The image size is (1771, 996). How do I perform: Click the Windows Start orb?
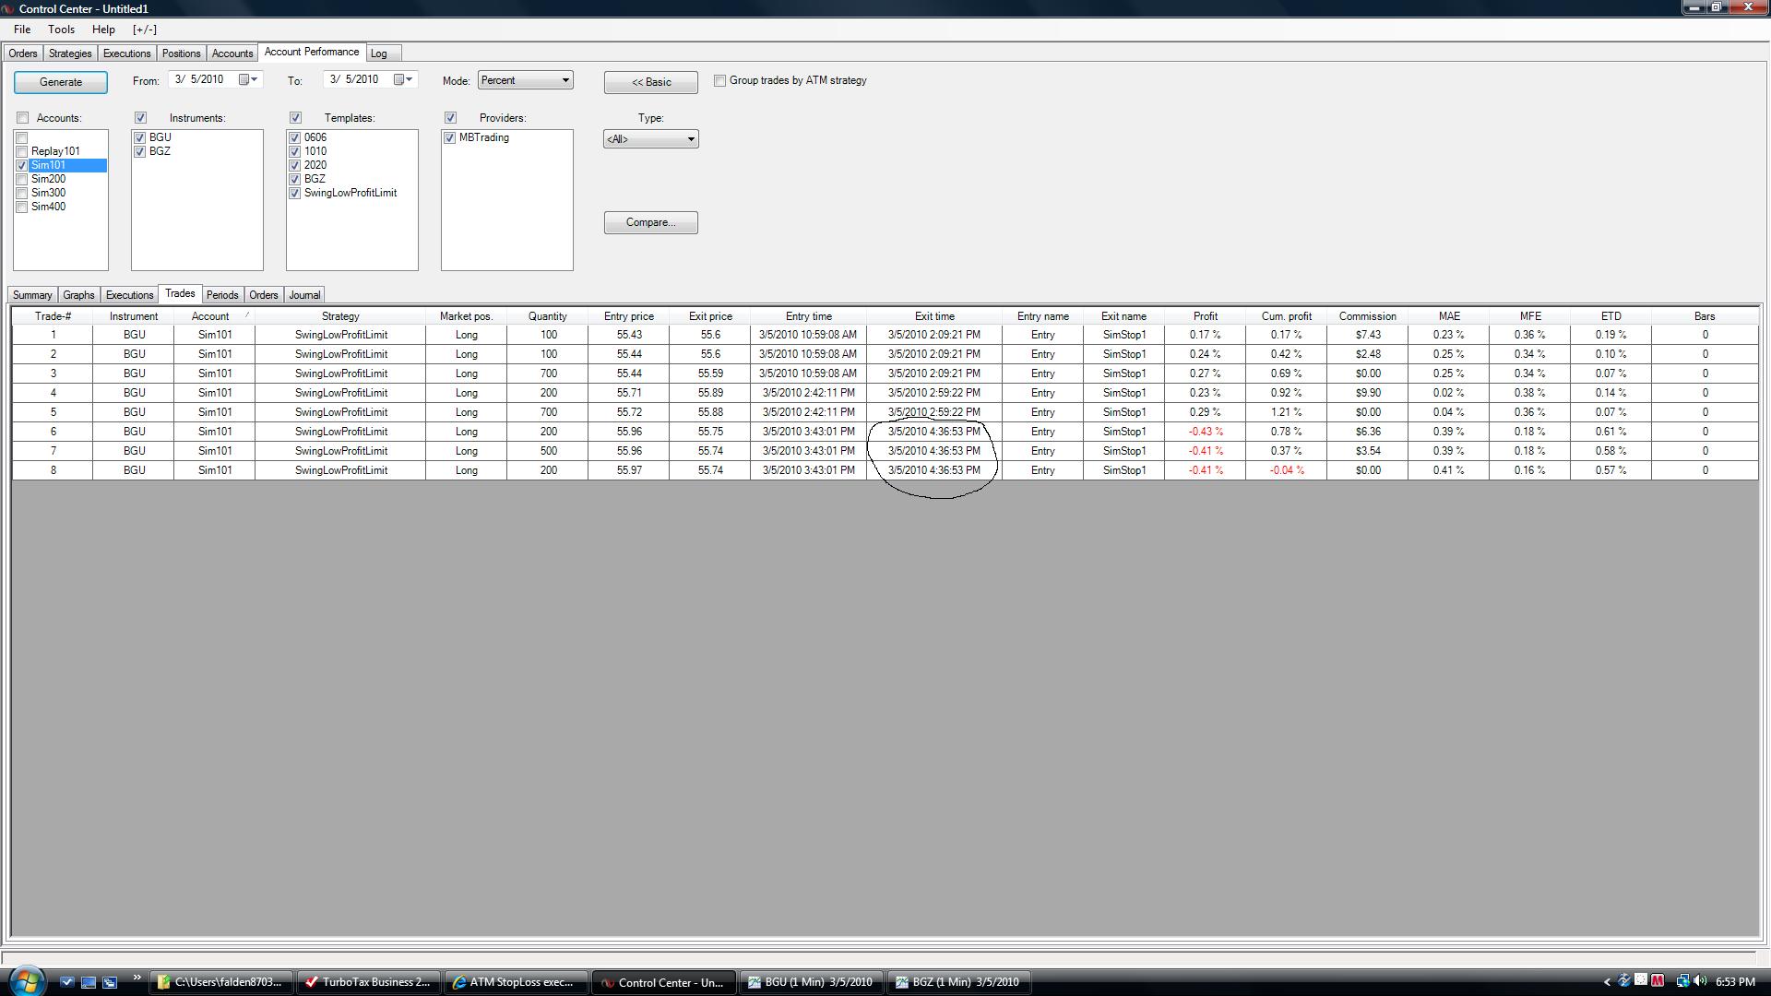coord(25,981)
